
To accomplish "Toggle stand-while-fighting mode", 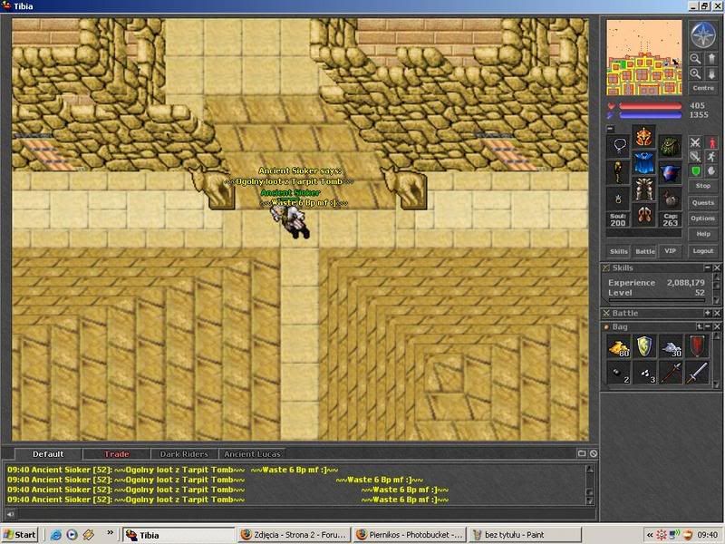I will tap(711, 143).
